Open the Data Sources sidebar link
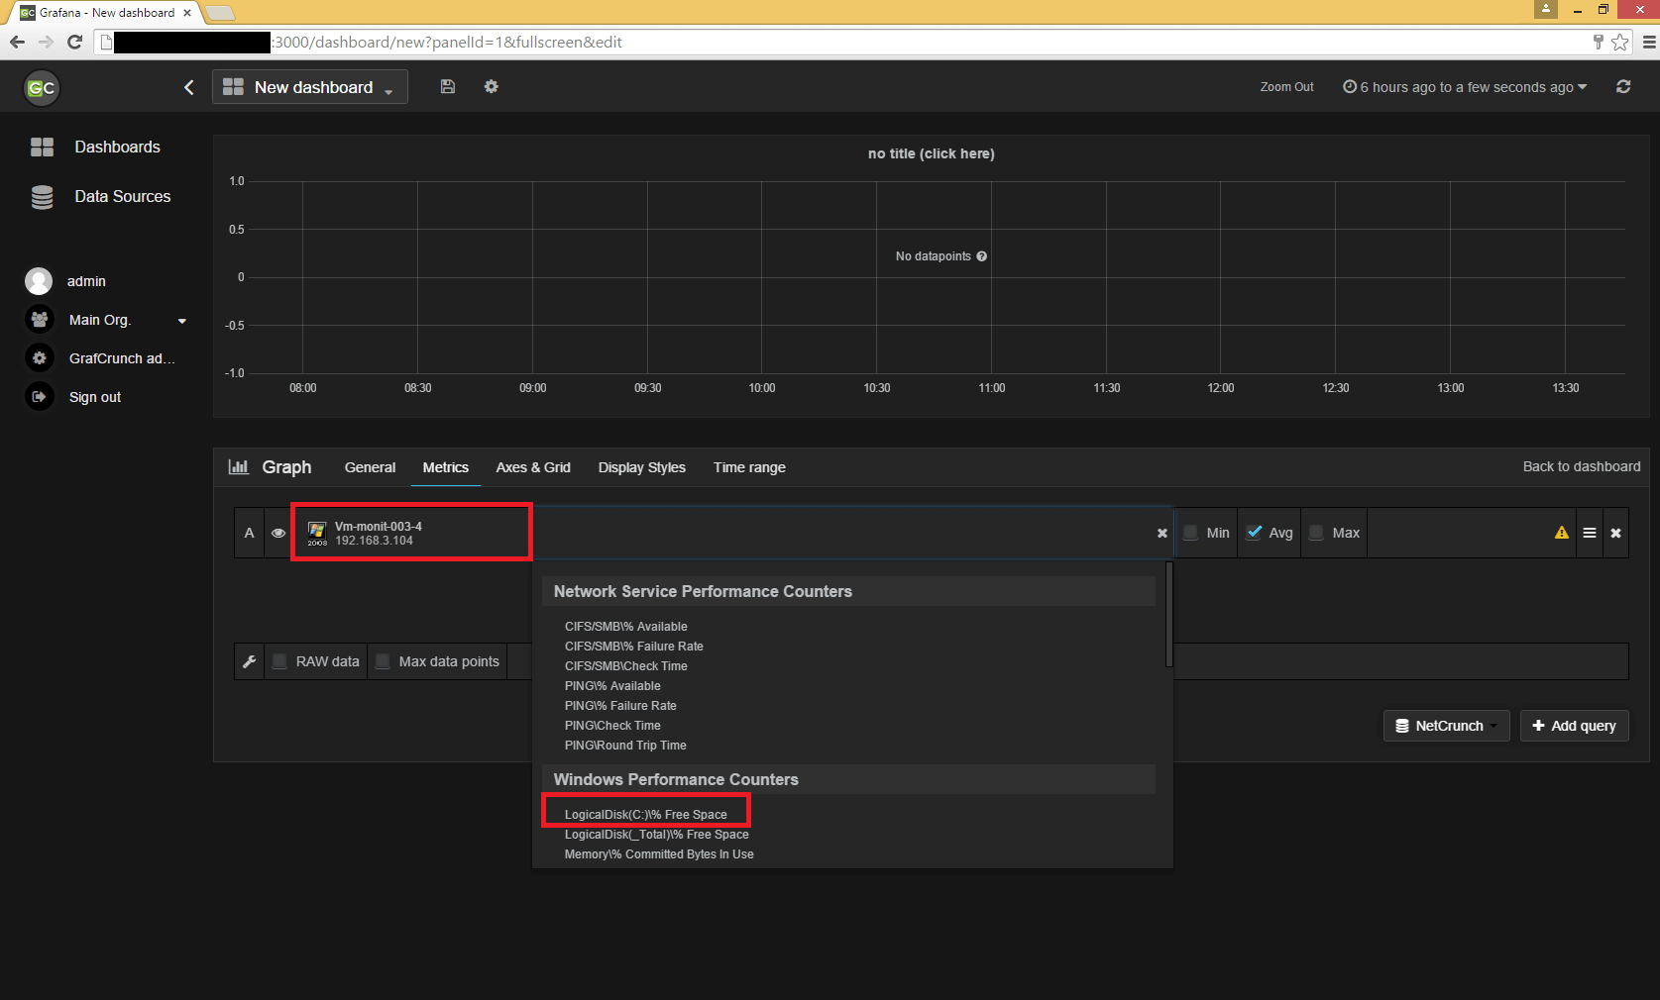Screen dimensions: 1660x1000 click(123, 196)
